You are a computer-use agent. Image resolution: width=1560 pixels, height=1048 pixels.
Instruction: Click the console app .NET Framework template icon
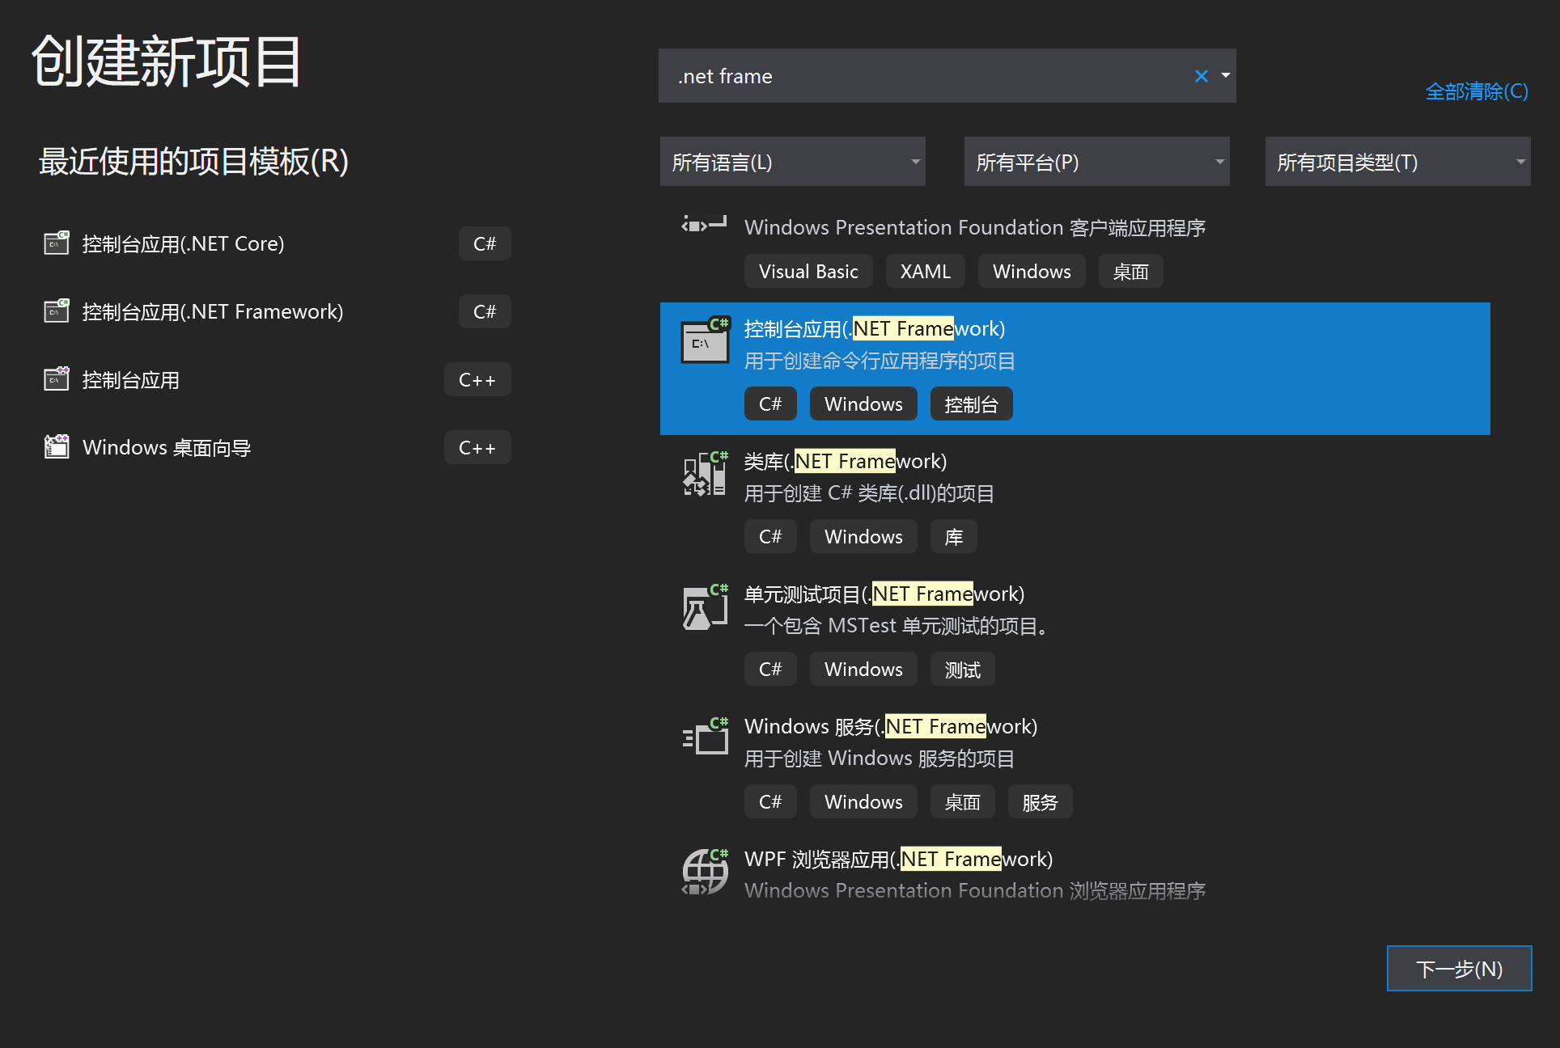coord(705,340)
